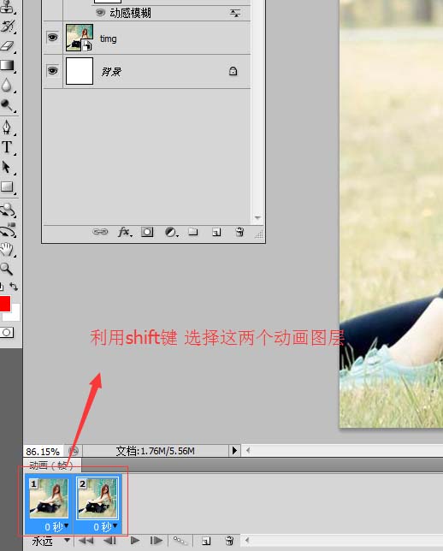
Task: Switch to the 动画（帧）panel tab
Action: pyautogui.click(x=52, y=465)
